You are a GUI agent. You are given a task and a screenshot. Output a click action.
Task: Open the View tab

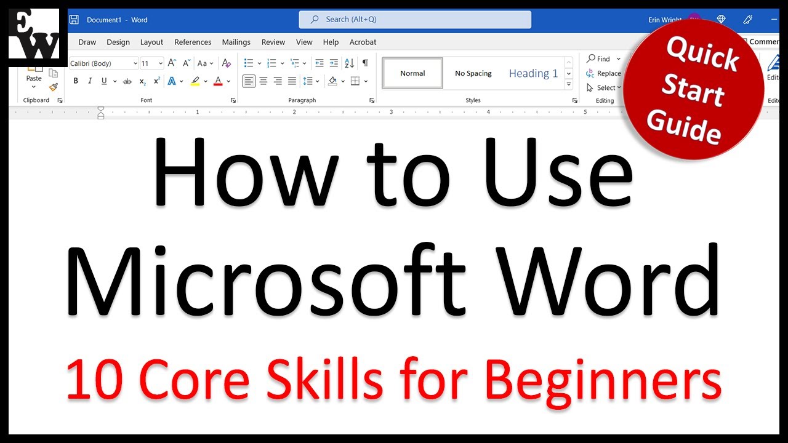304,42
